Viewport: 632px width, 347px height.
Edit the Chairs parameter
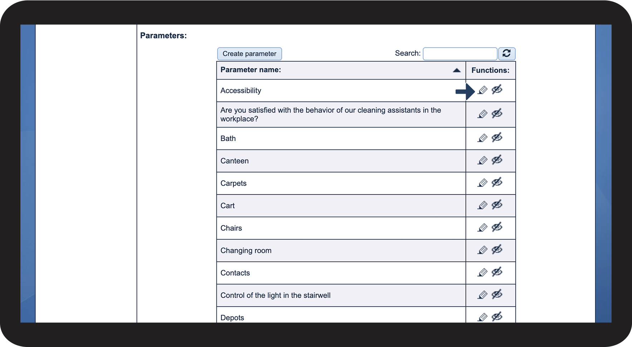click(482, 228)
